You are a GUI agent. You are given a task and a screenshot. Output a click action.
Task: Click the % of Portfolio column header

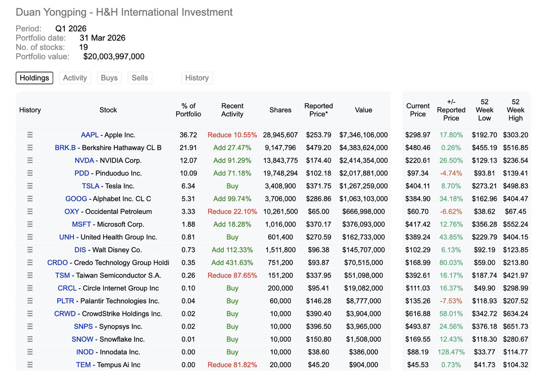tap(188, 110)
